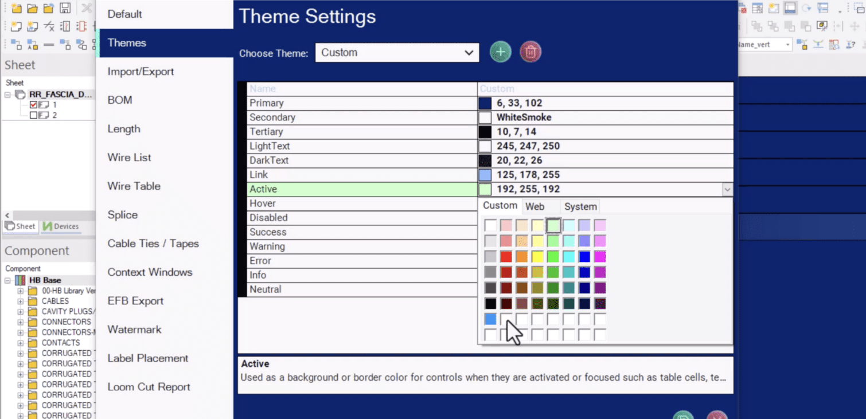Click the Active row color dropdown arrow

(727, 189)
